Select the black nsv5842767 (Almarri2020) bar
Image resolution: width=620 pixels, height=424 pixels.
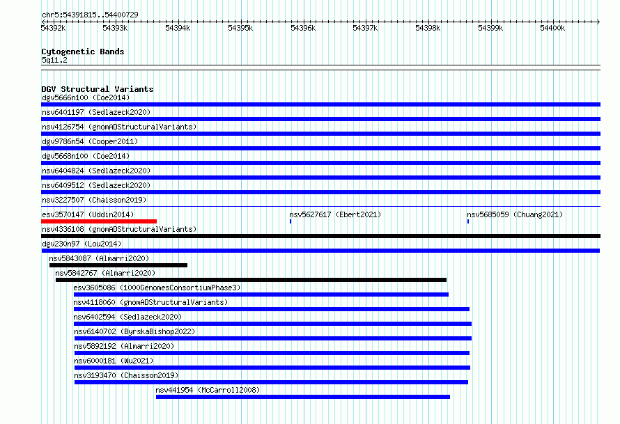(251, 280)
